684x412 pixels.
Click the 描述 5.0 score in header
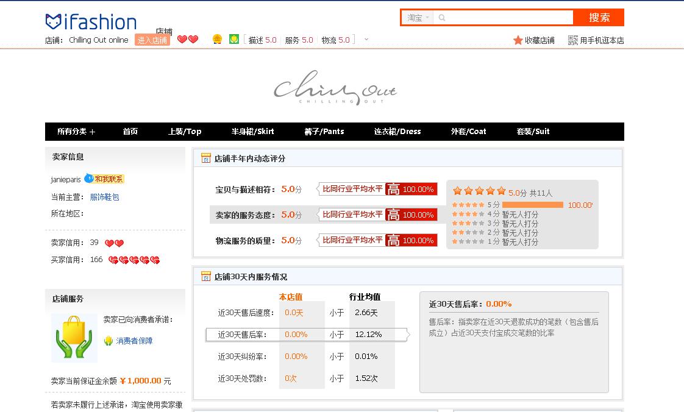coord(263,40)
